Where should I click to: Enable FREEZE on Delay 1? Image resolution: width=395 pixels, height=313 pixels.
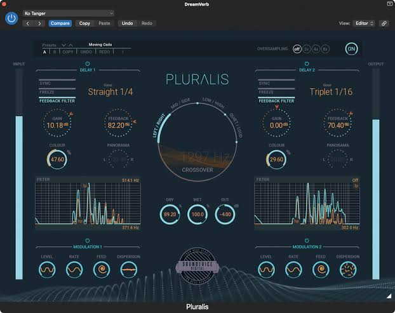57,91
